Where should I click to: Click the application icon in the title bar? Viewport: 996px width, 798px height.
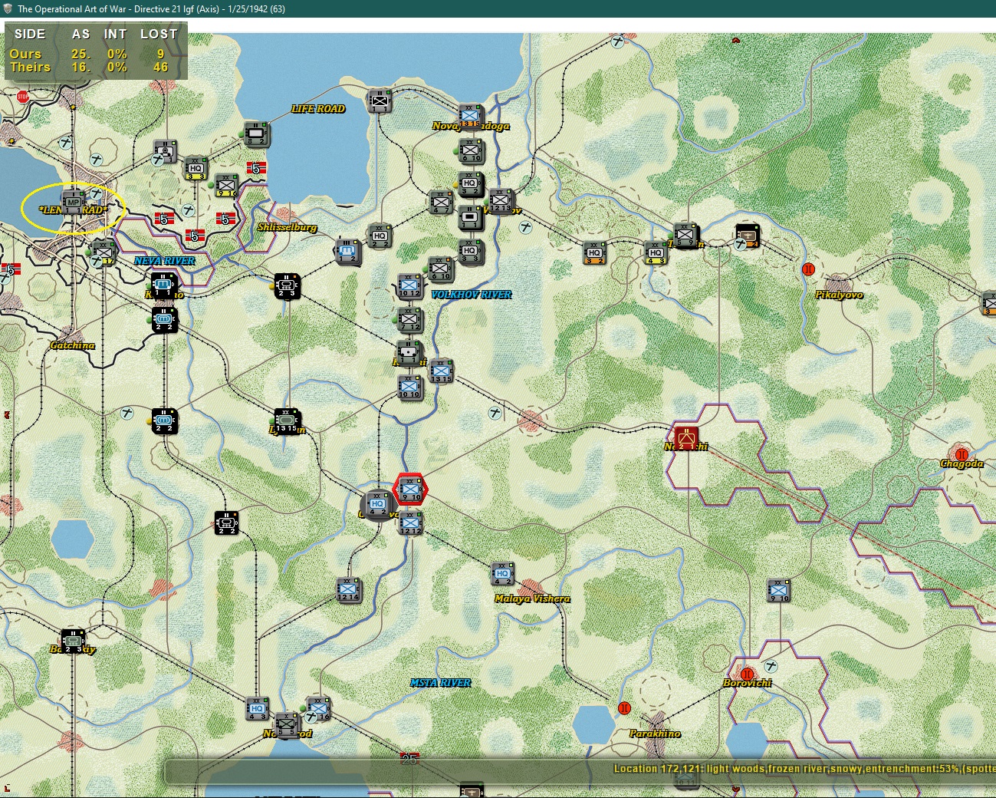(8, 8)
